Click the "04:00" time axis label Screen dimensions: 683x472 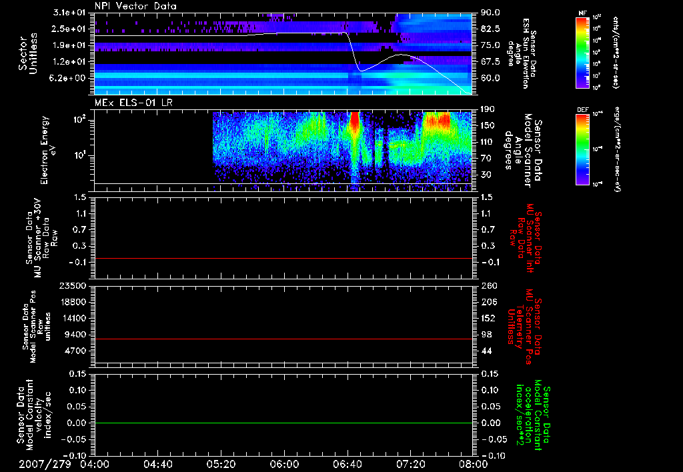click(95, 464)
